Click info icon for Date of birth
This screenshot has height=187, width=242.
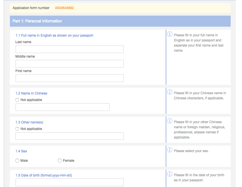170,174
